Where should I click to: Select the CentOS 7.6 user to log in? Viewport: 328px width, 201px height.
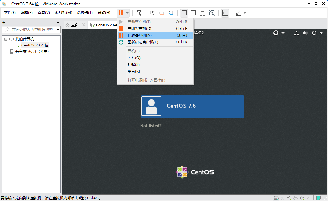click(x=192, y=107)
